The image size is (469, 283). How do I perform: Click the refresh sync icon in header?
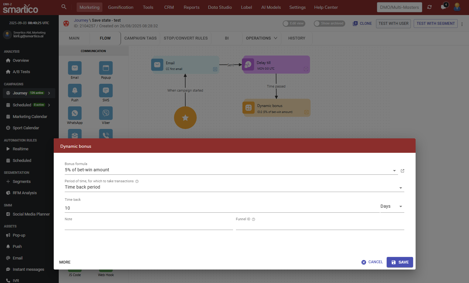429,7
